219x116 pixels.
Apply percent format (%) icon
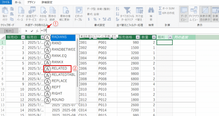click(95, 19)
